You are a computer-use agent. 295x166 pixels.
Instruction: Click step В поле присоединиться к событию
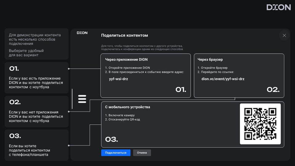point(144,72)
